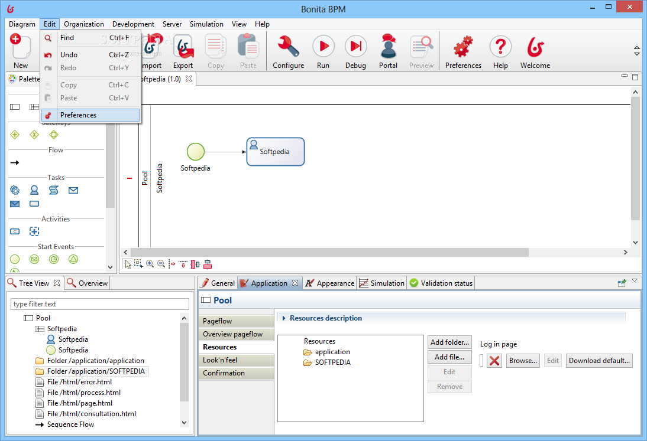The image size is (647, 441).
Task: Pick the exclusive gateway (X diamond) in palette
Action: [x=34, y=135]
